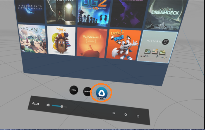Screen dimensions: 205x130
Task: Launch the DG2 VR Edition tile
Action: (x=94, y=13)
